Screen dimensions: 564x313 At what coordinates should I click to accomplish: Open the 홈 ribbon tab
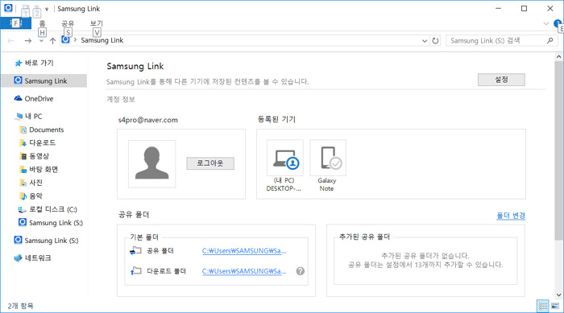click(x=42, y=23)
